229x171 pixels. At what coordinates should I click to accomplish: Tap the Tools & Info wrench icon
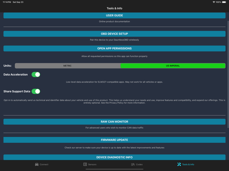click(x=179, y=164)
